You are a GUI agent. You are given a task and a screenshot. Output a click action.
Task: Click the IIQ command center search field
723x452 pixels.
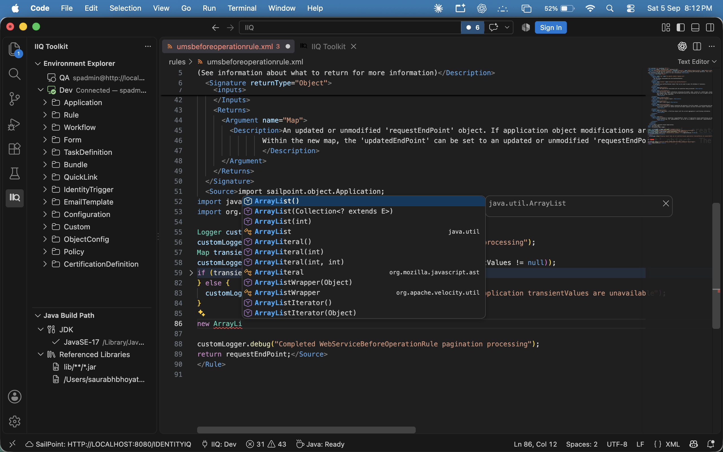350,27
